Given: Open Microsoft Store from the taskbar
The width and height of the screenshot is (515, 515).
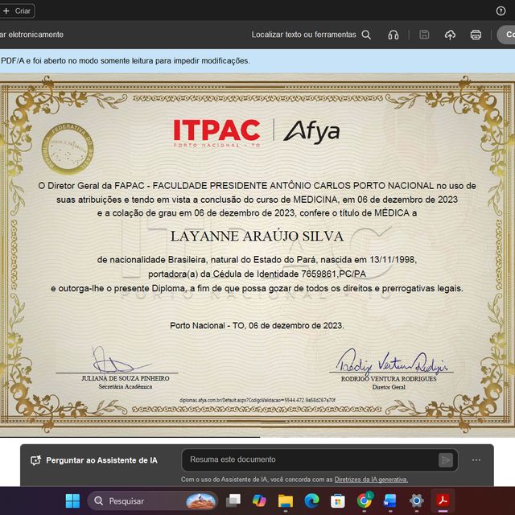Looking at the screenshot, I should pos(338,501).
